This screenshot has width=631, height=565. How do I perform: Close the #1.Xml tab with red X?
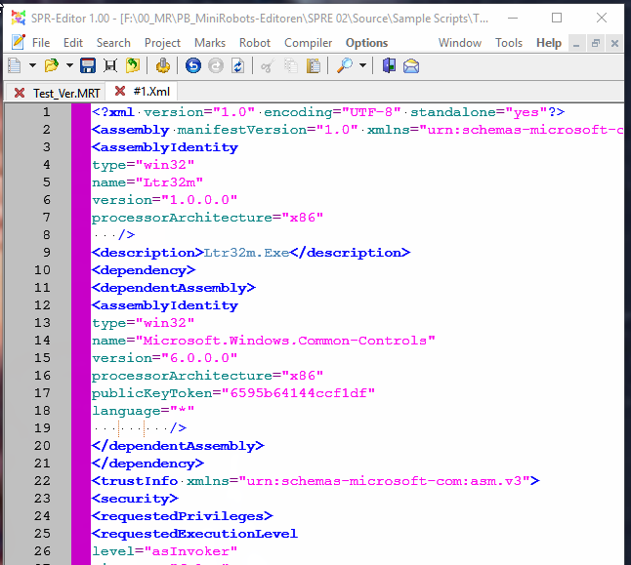pos(120,92)
